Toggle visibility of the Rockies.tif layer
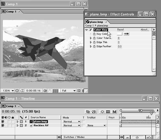 pyautogui.click(x=3, y=125)
